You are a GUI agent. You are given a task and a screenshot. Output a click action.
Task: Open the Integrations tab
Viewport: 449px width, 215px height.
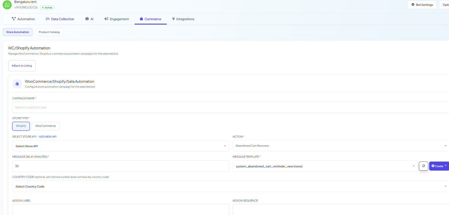click(183, 19)
